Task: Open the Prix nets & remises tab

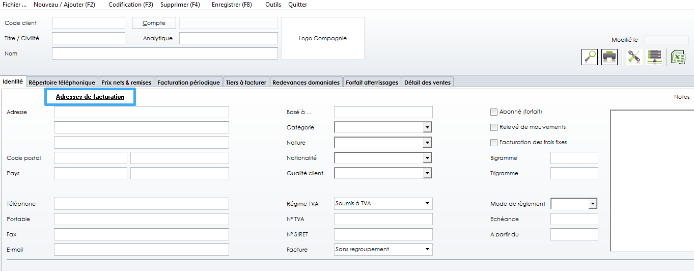Action: point(126,83)
